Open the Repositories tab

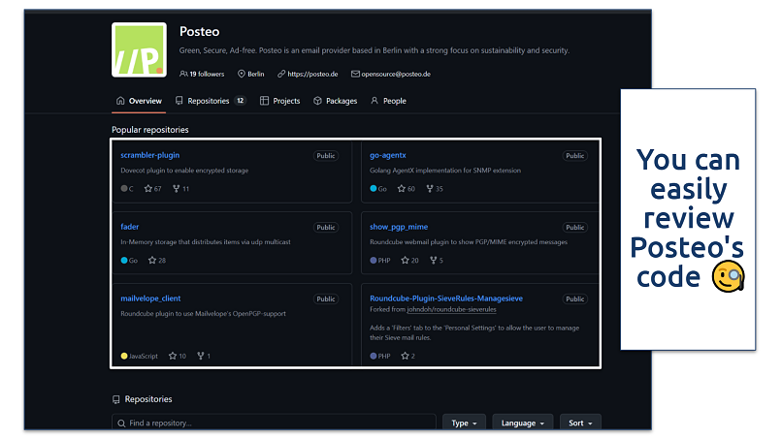click(x=211, y=101)
